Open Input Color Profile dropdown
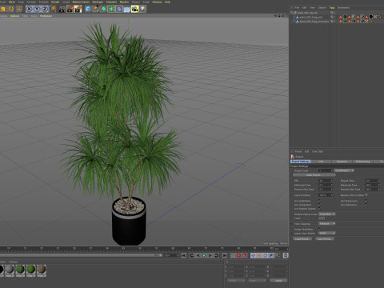384x288 pixels. [x=327, y=234]
